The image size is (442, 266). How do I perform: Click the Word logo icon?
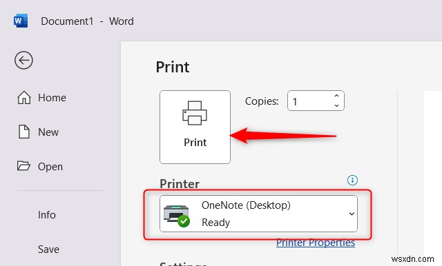[21, 21]
